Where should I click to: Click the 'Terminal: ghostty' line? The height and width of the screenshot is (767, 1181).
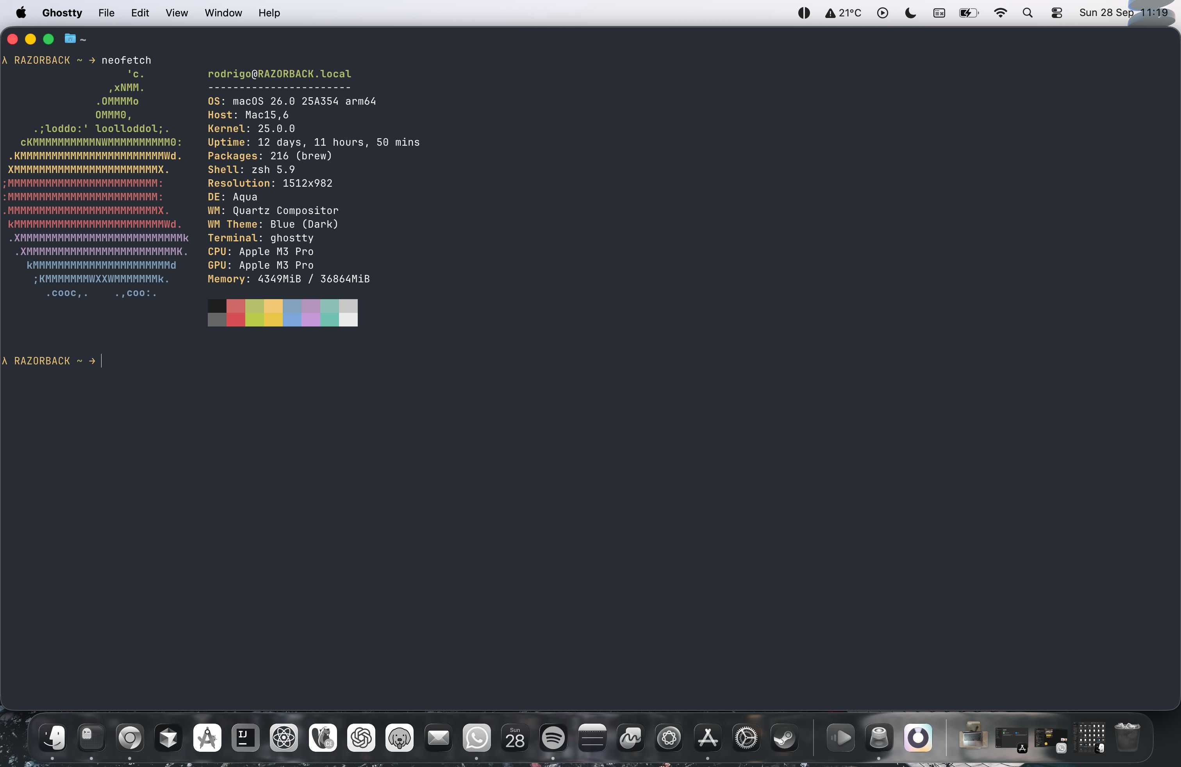pyautogui.click(x=260, y=238)
